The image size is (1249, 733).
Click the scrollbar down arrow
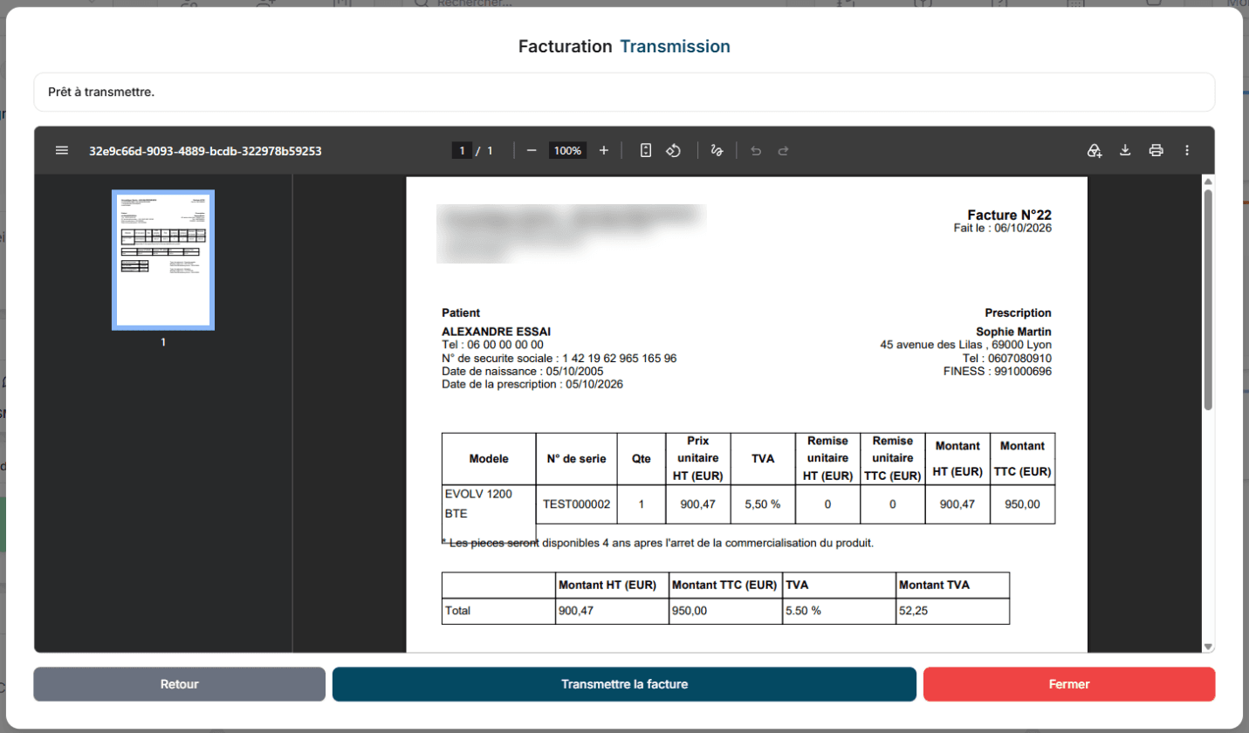coord(1209,647)
